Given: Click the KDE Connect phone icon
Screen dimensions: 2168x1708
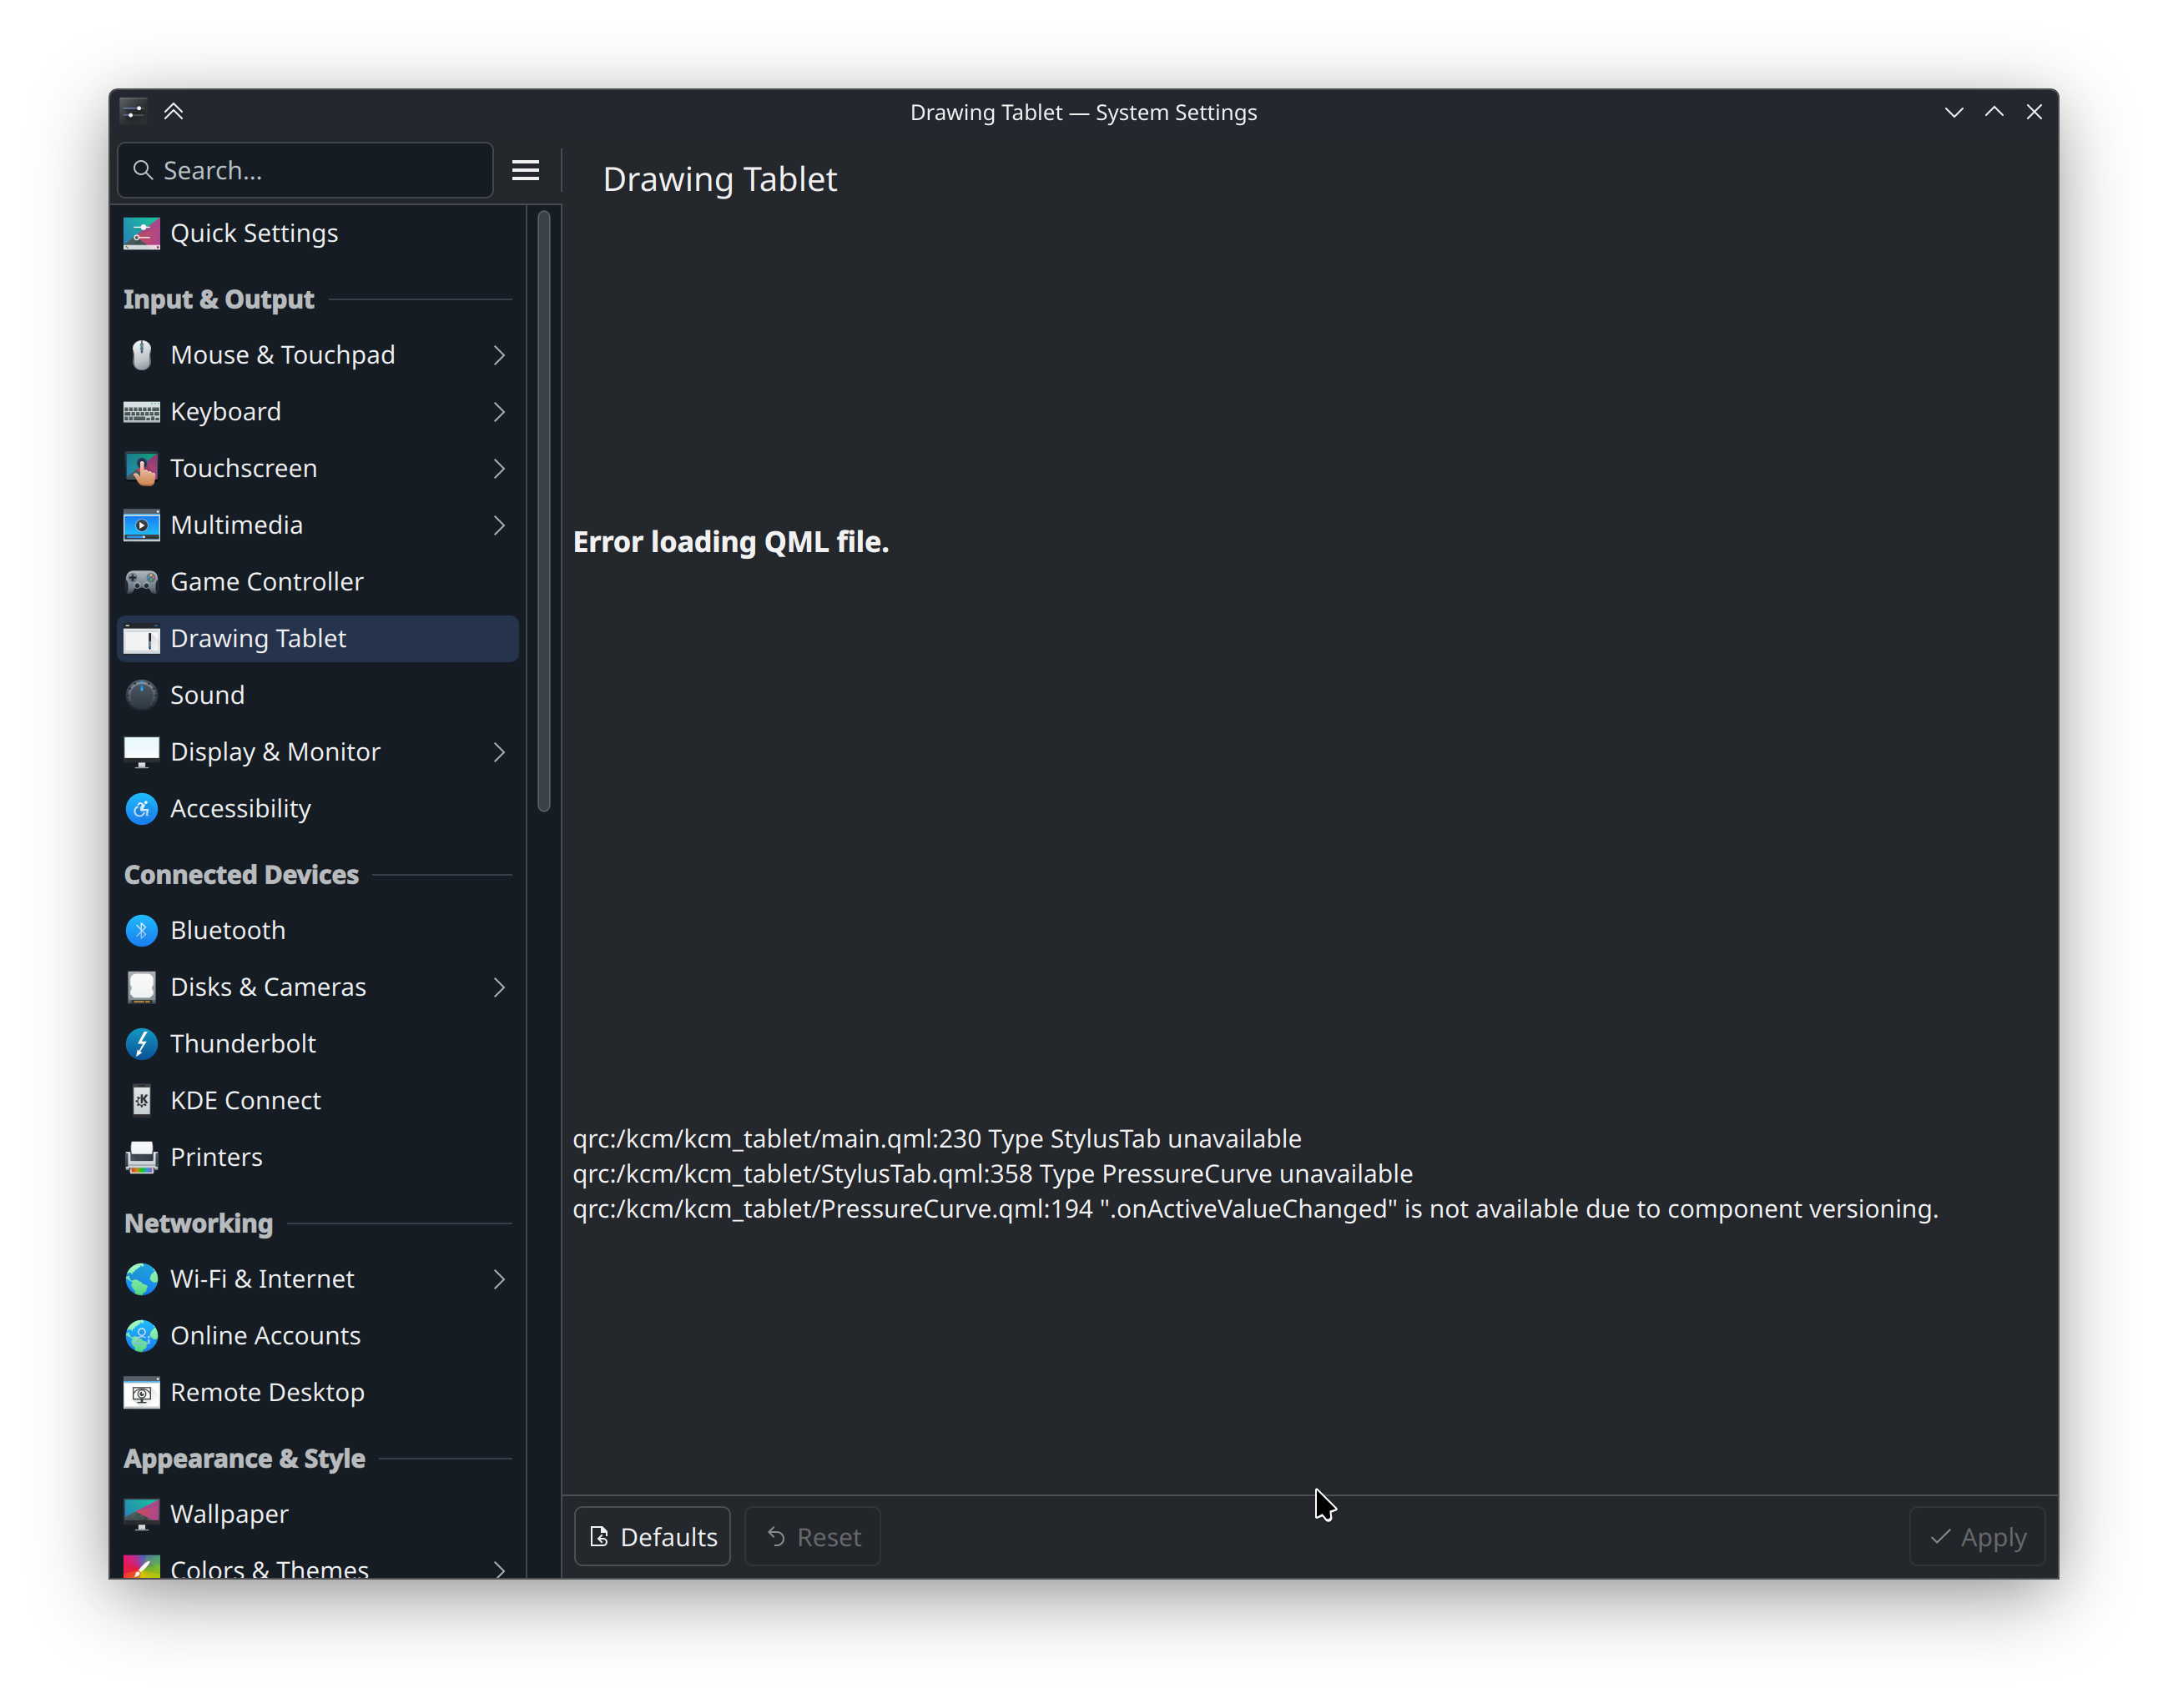Looking at the screenshot, I should point(141,1100).
